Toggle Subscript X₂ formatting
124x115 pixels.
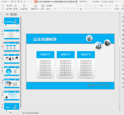pos(74,9)
